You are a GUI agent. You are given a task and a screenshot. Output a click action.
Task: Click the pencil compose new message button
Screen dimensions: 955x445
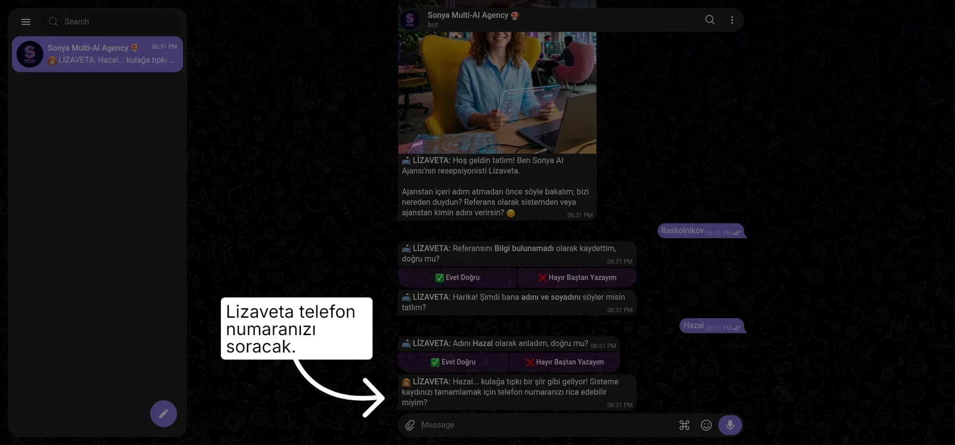(164, 413)
